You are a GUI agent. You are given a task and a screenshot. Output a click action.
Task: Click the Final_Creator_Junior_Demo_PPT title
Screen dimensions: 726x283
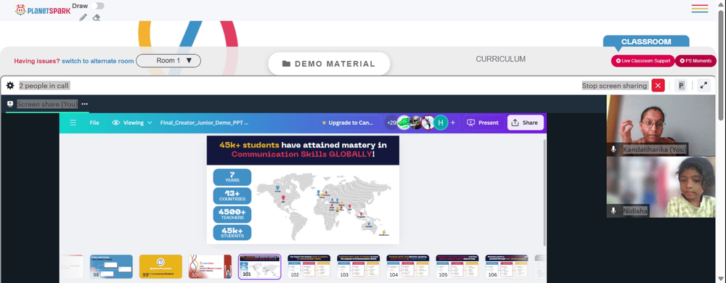coord(204,123)
